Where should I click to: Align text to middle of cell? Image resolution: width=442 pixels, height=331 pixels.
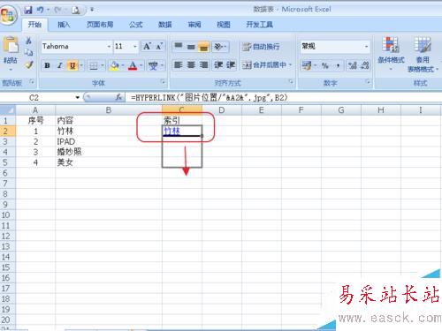[191, 46]
